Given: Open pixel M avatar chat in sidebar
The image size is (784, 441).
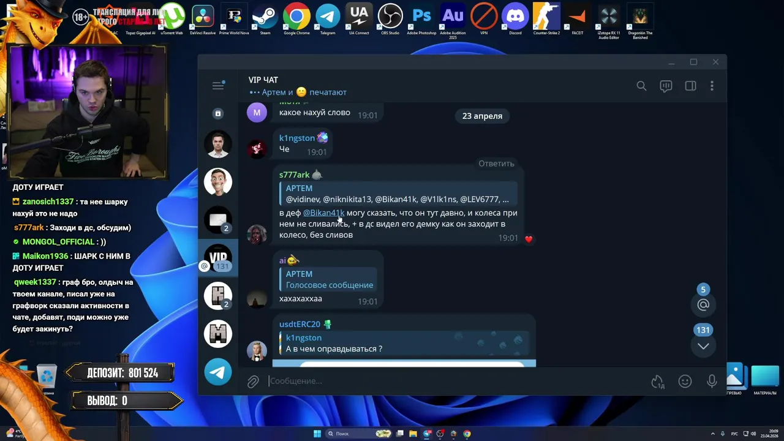Looking at the screenshot, I should 217,334.
